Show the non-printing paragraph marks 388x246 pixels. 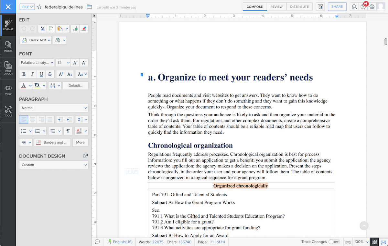pos(68,131)
